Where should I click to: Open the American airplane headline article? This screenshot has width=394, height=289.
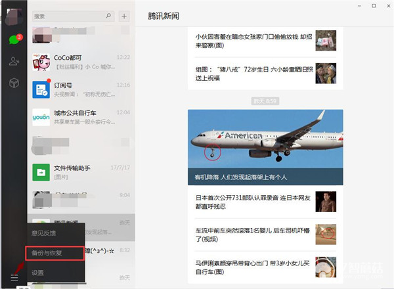click(x=265, y=147)
